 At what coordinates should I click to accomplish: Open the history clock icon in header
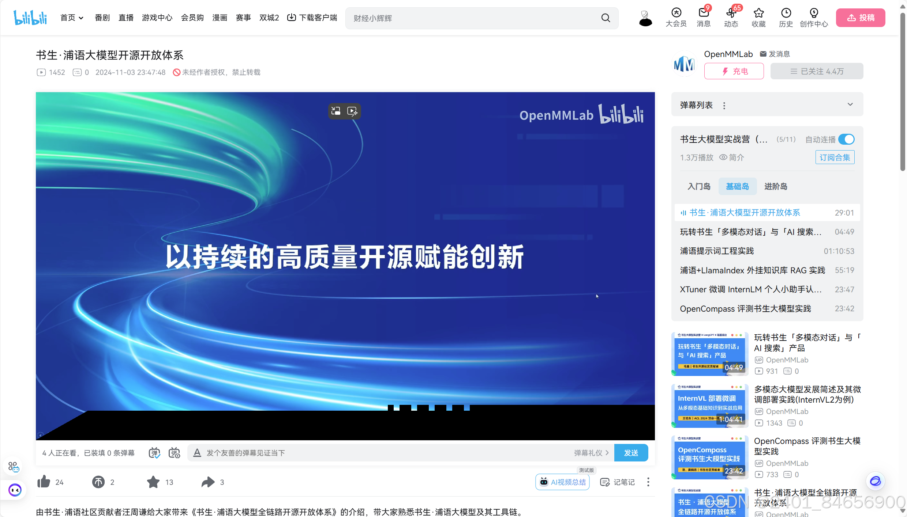(x=786, y=17)
